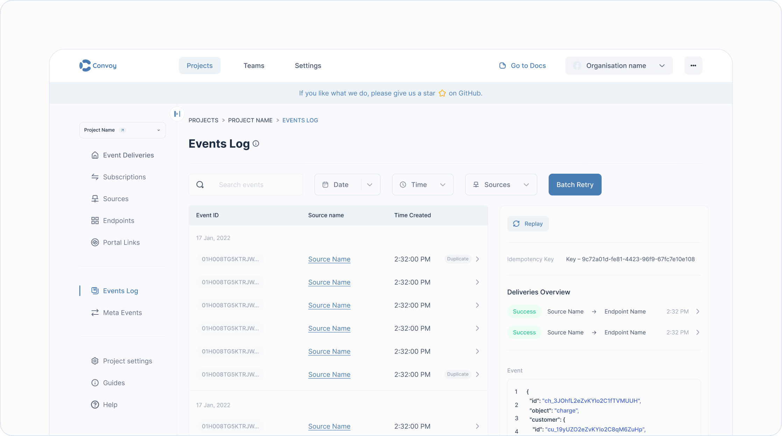
Task: Click the info icon beside Events Log heading
Action: tap(256, 143)
